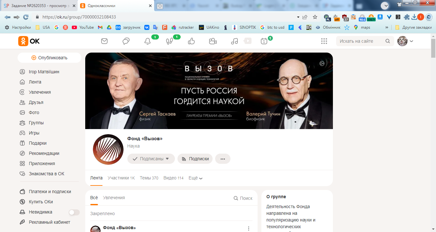Switch to the Лента group tab
This screenshot has width=436, height=232.
pos(96,178)
